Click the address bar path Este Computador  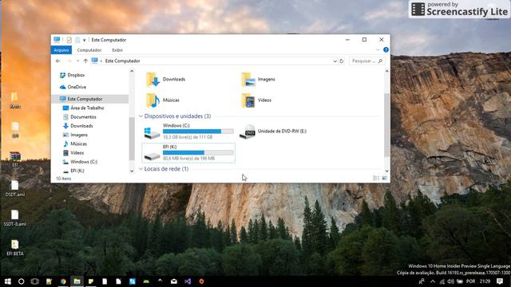pyautogui.click(x=122, y=61)
